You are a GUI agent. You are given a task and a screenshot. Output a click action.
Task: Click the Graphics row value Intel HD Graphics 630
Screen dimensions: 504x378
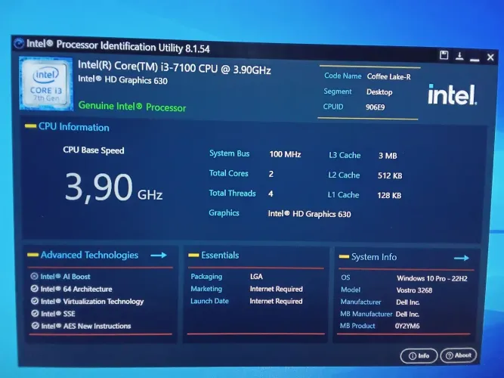coord(310,214)
